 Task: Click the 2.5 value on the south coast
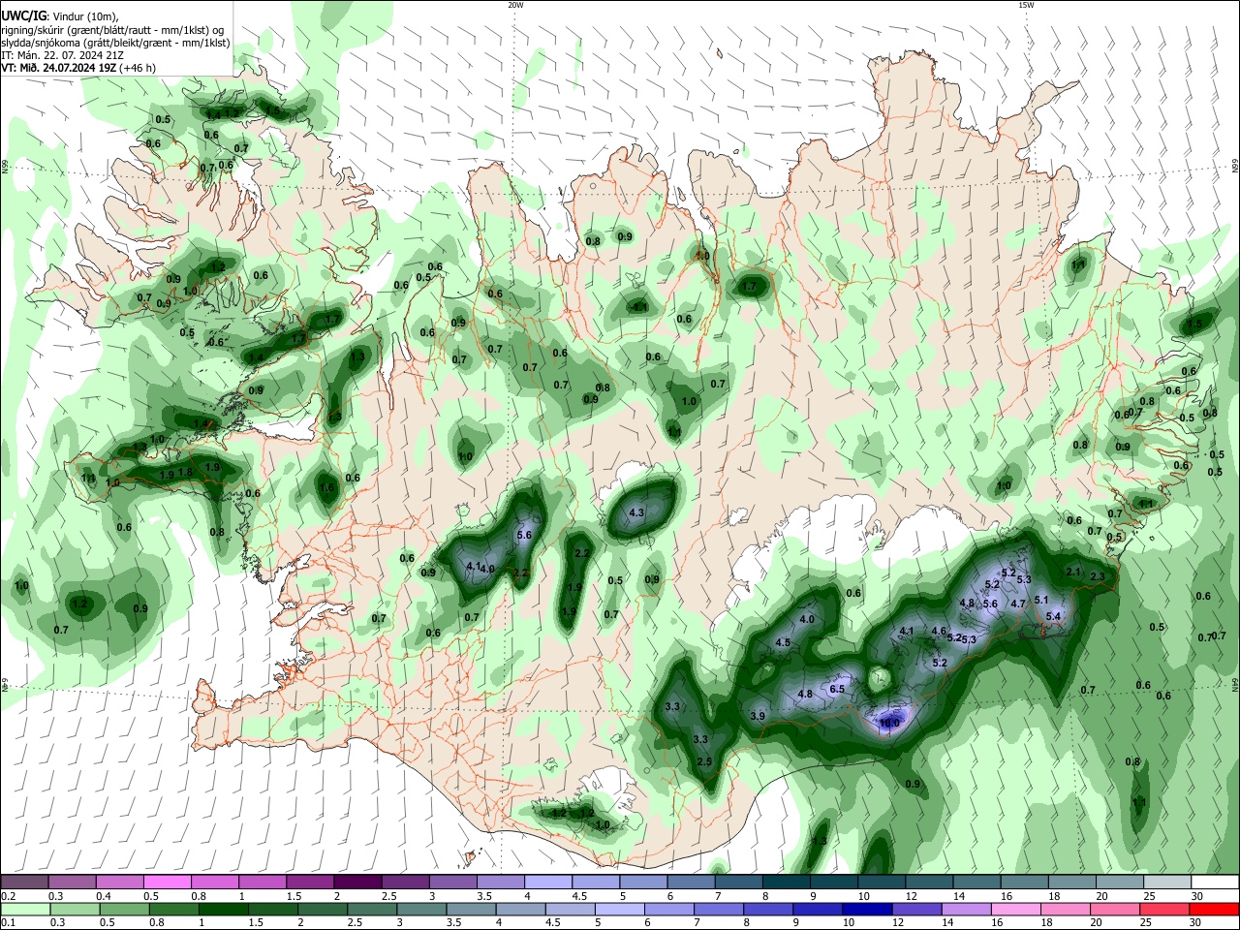point(704,761)
